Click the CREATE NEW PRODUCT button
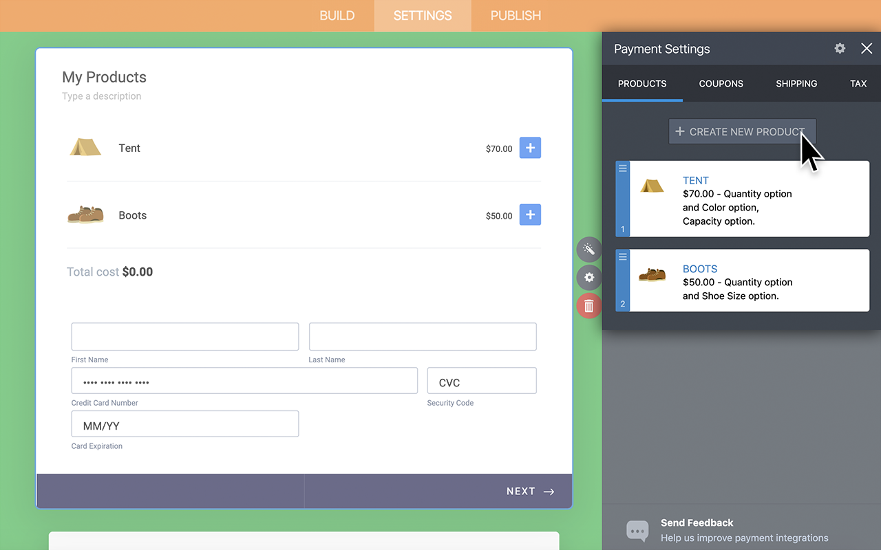881x550 pixels. [x=742, y=131]
